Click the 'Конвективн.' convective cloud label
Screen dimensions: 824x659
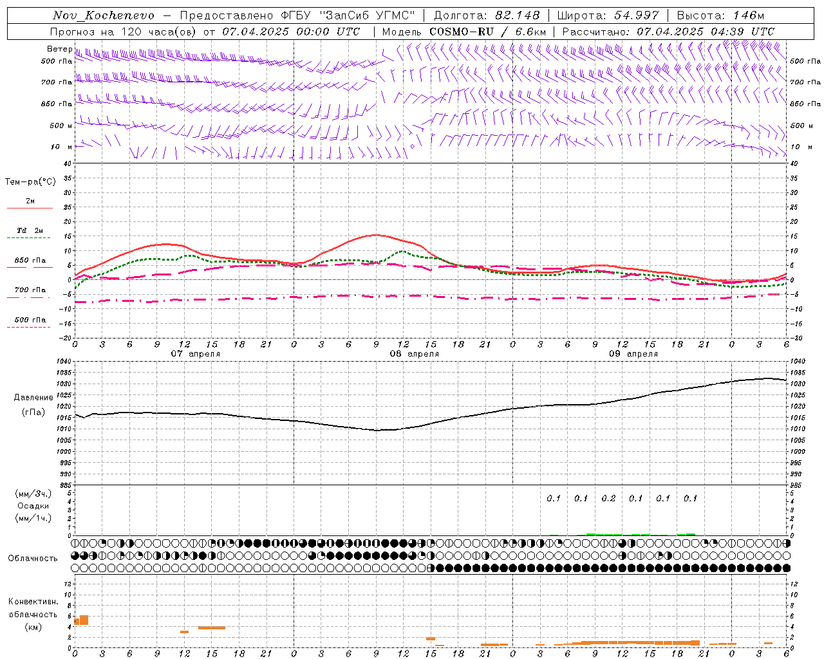(33, 602)
